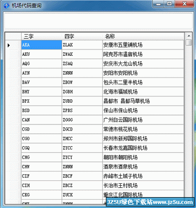Select cell CHW

(42, 167)
